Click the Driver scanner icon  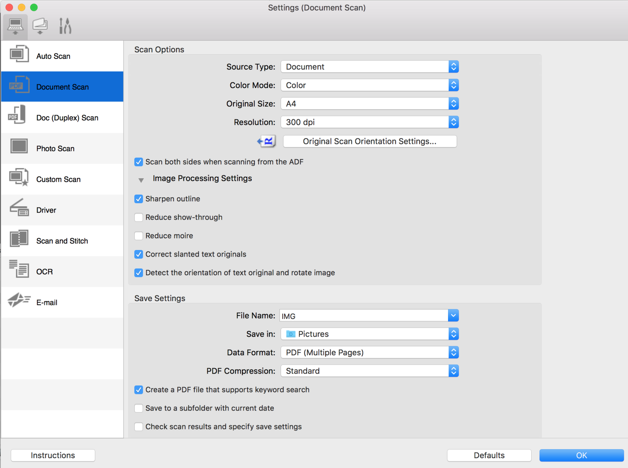(19, 207)
